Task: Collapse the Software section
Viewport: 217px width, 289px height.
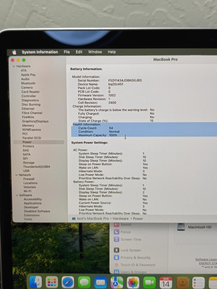Action: point(17,195)
